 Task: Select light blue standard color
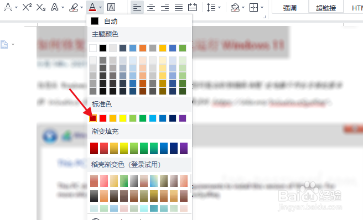(x=153, y=118)
